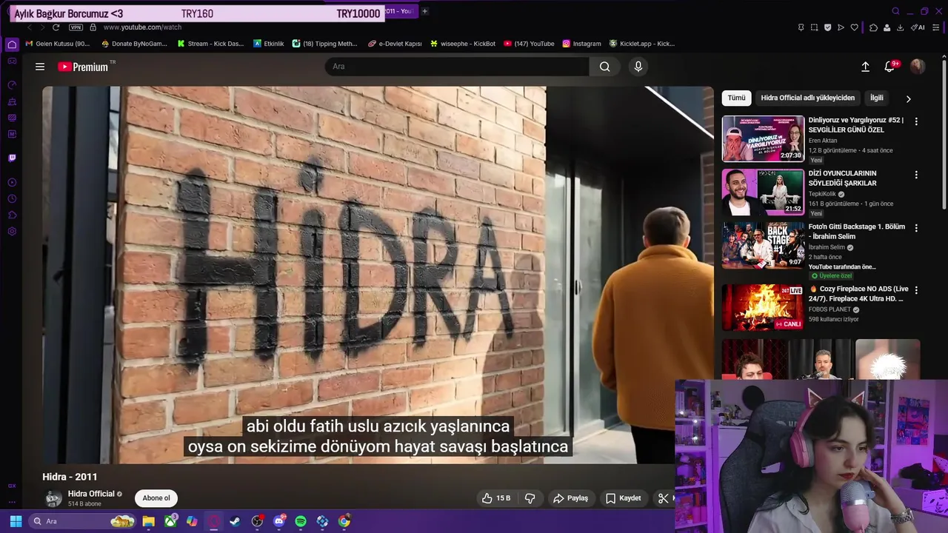Open Diniyoruz ve Yargılıyoruz #52 thumbnail
This screenshot has width=948, height=533.
click(x=763, y=138)
